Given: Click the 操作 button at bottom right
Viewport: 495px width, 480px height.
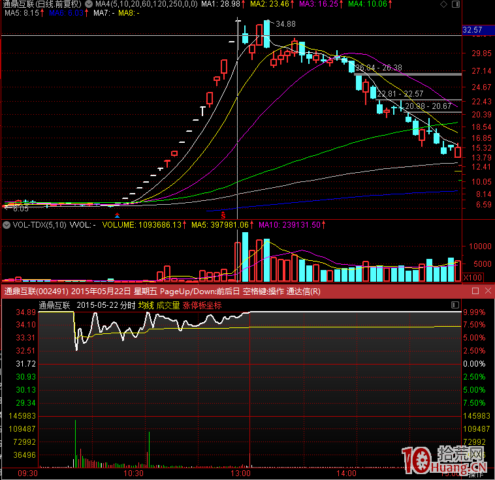Looking at the screenshot, I should (476, 474).
